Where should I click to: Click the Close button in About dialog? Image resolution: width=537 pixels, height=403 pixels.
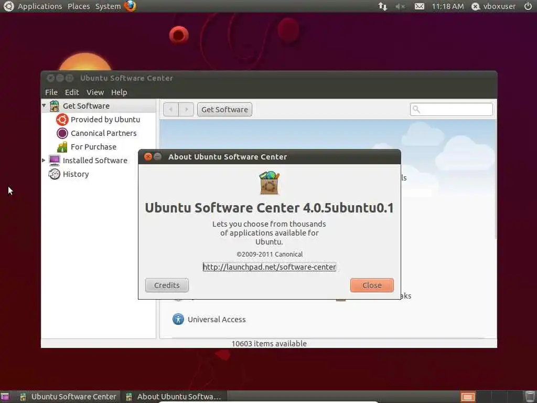tap(372, 285)
